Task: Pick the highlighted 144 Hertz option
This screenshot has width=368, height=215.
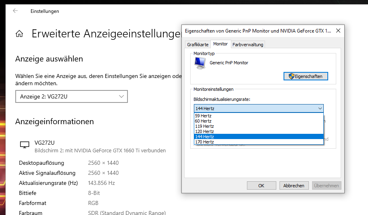Action: (x=259, y=137)
